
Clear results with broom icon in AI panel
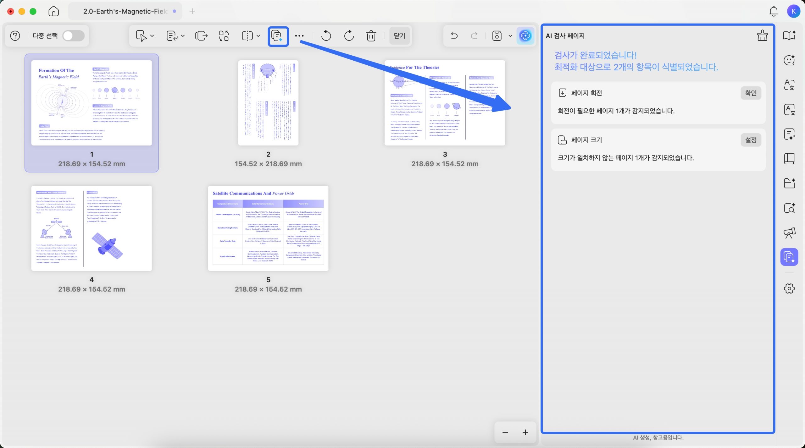pos(762,36)
